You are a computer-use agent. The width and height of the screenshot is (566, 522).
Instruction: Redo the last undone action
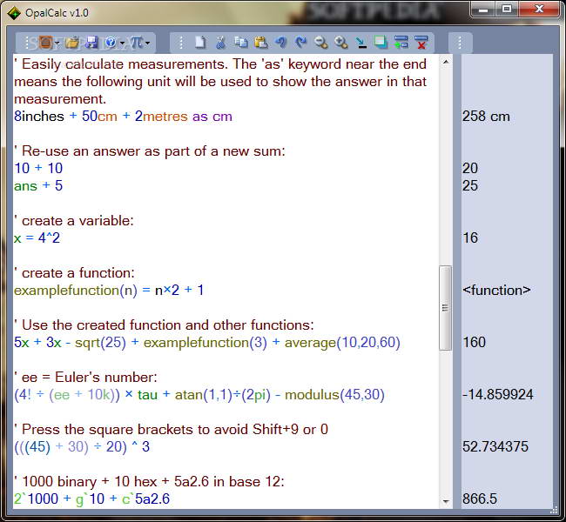pyautogui.click(x=300, y=43)
